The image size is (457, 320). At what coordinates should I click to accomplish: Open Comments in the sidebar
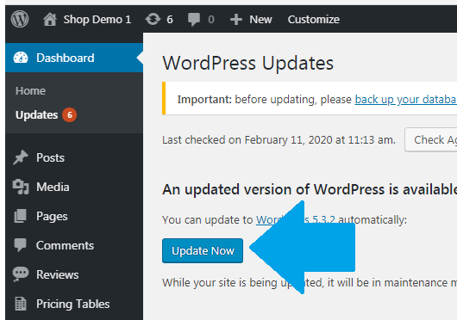click(65, 245)
